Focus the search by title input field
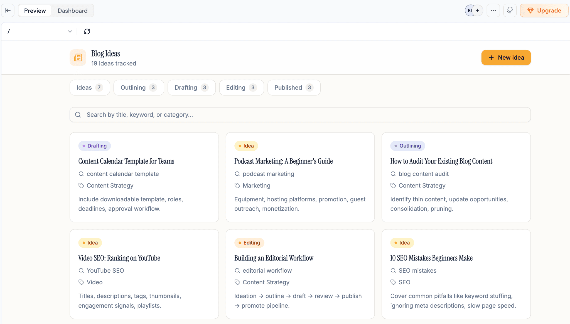This screenshot has height=324, width=570. coord(300,115)
